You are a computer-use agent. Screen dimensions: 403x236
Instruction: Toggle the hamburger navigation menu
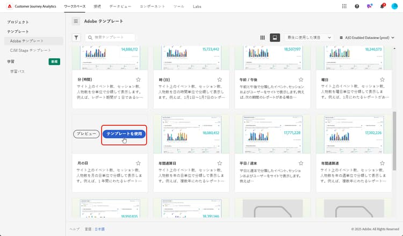pos(76,22)
